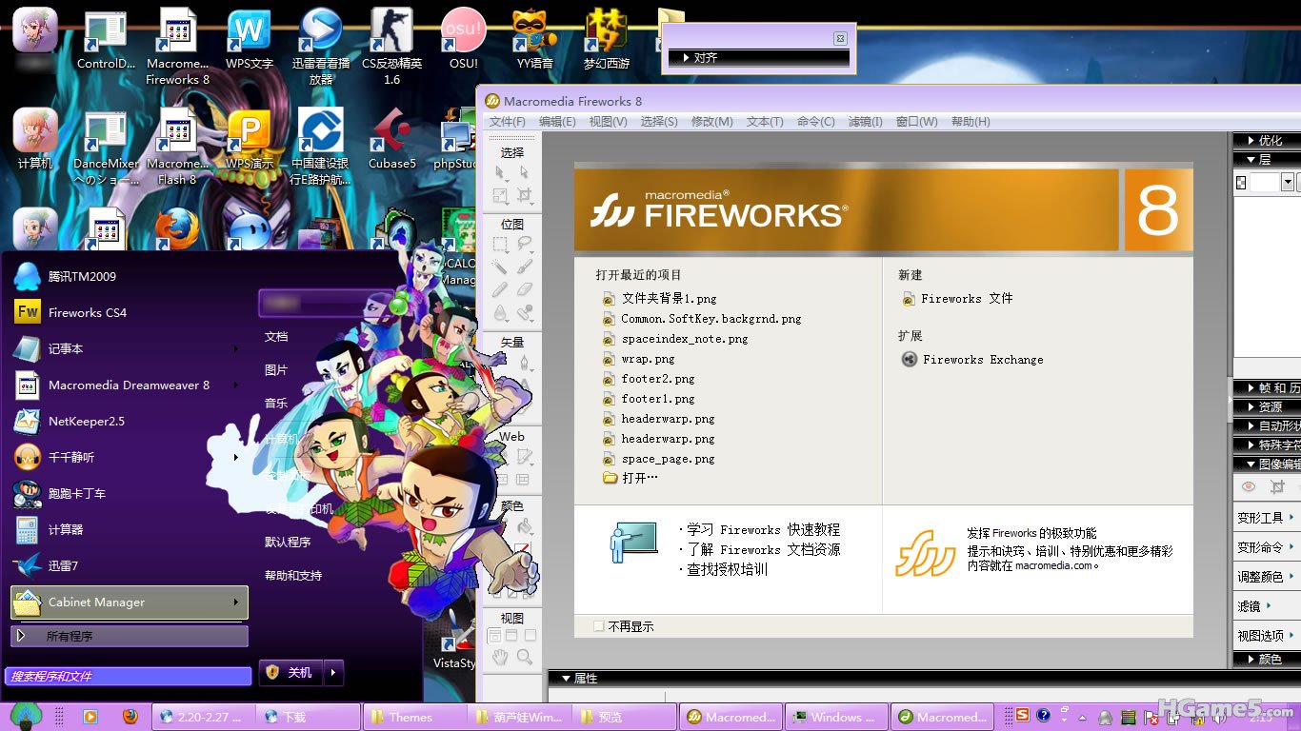Pick the Paint Bucket fill color tool
This screenshot has width=1301, height=731.
pos(524,526)
